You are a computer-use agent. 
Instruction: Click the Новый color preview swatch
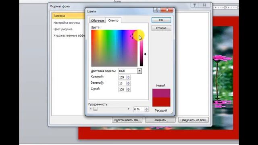point(161,93)
